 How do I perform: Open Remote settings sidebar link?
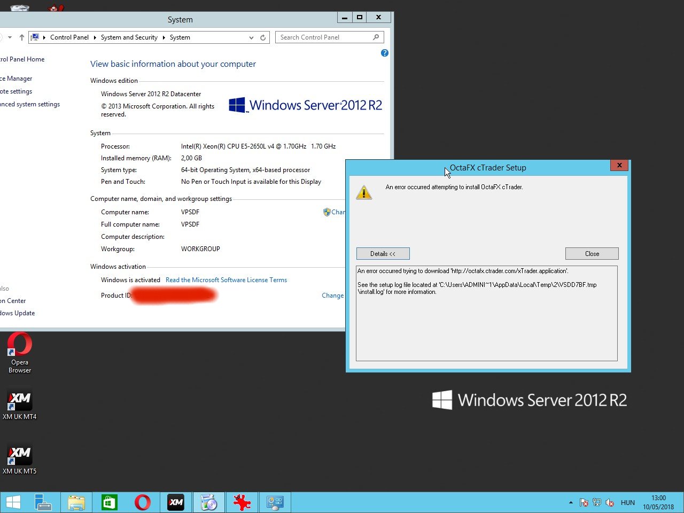click(x=16, y=91)
